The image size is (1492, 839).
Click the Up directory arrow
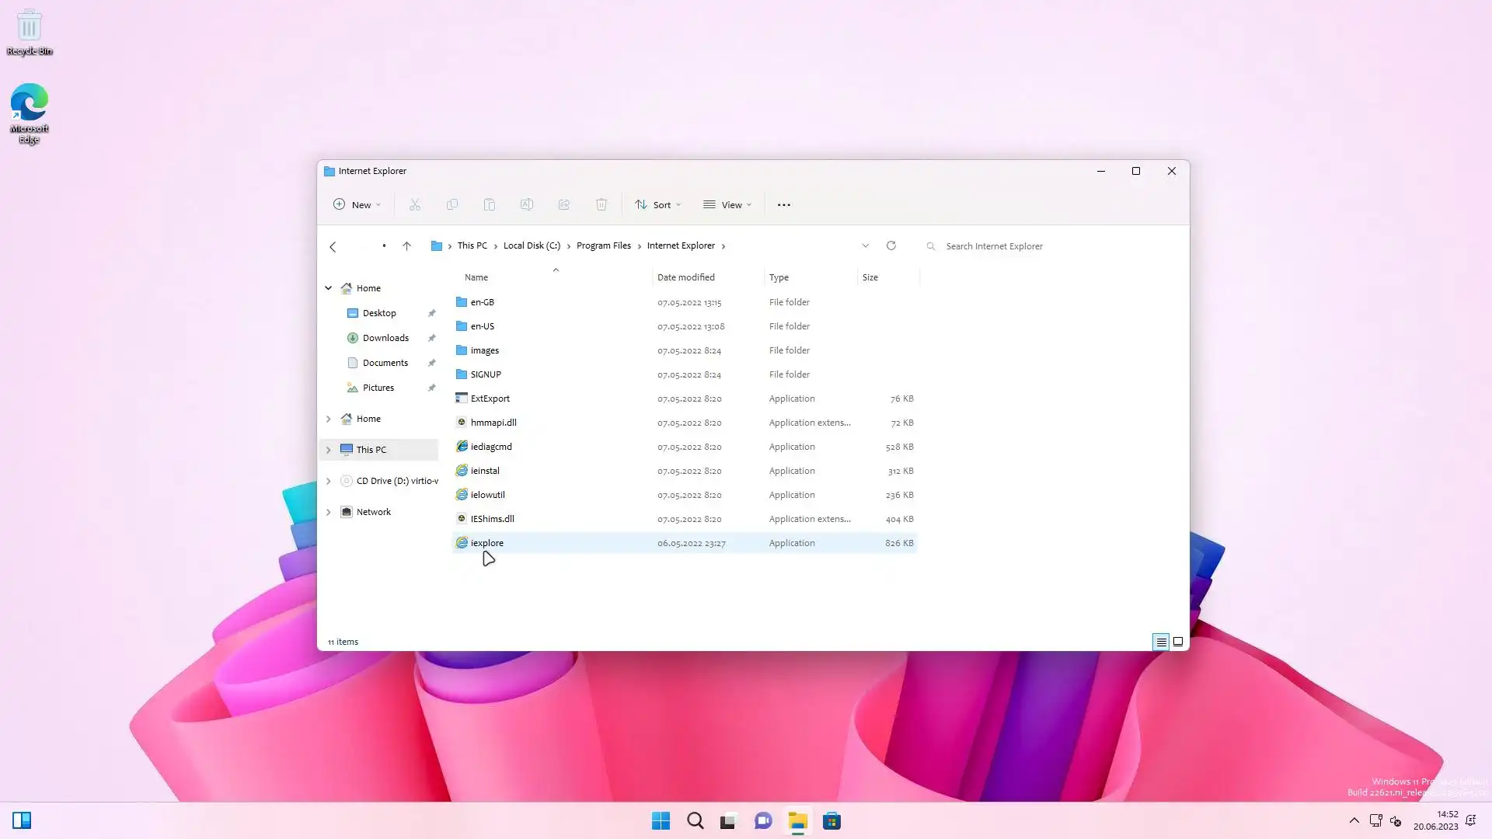coord(406,245)
